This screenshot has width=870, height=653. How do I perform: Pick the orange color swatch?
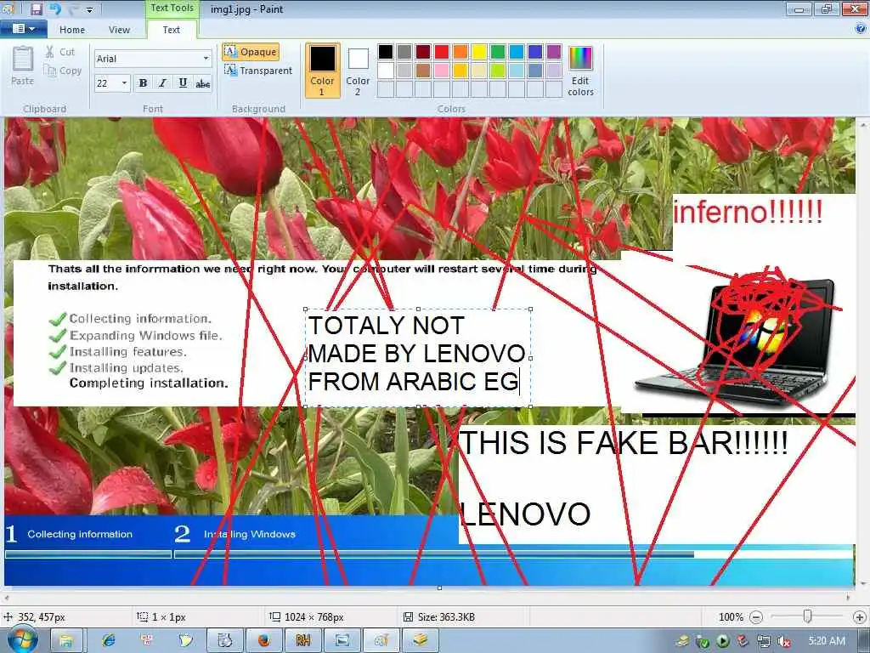click(460, 52)
